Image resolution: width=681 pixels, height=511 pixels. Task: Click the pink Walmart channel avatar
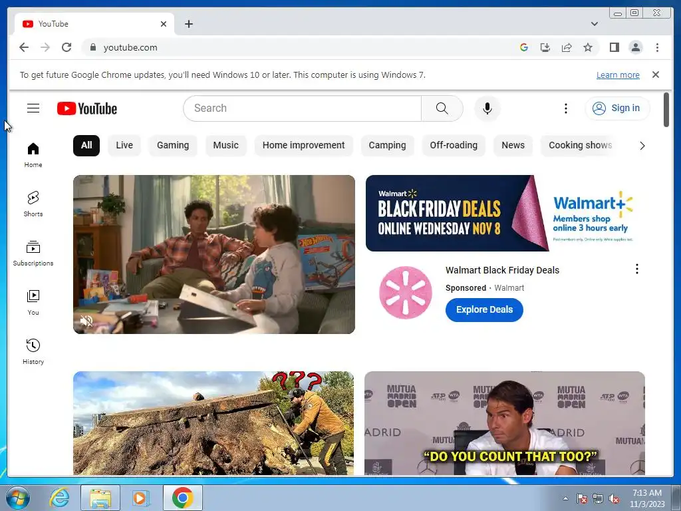[405, 293]
